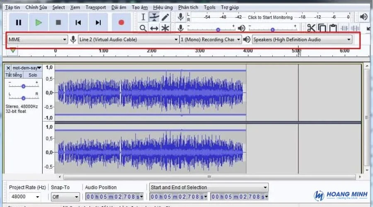Open the Start and End of Selection dropdown
Image resolution: width=373 pixels, height=207 pixels.
pyautogui.click(x=209, y=187)
